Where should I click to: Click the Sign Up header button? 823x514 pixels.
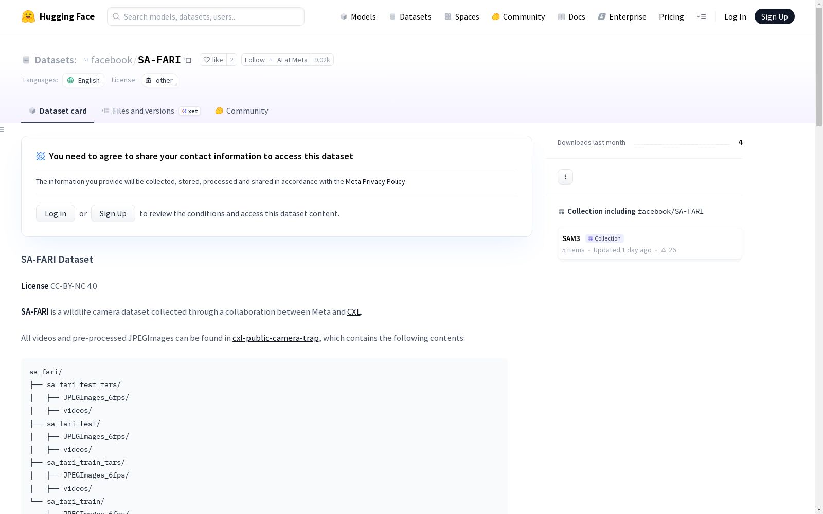[775, 16]
